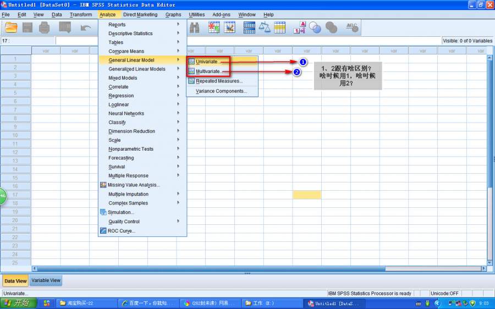Select row header 5
This screenshot has height=309, width=495.
[x=15, y=93]
